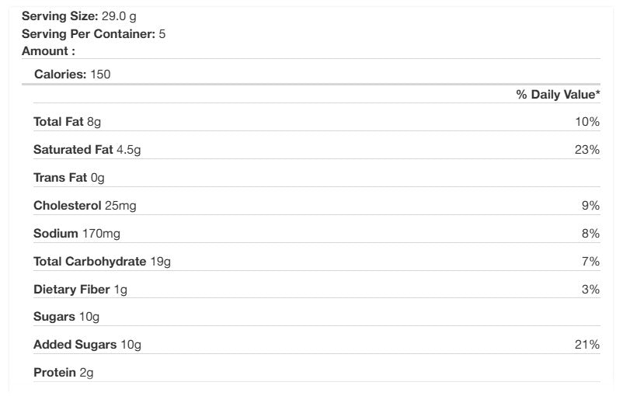Viewport: 623px width, 396px height.
Task: Select the Serving Per Container line
Action: tap(93, 33)
